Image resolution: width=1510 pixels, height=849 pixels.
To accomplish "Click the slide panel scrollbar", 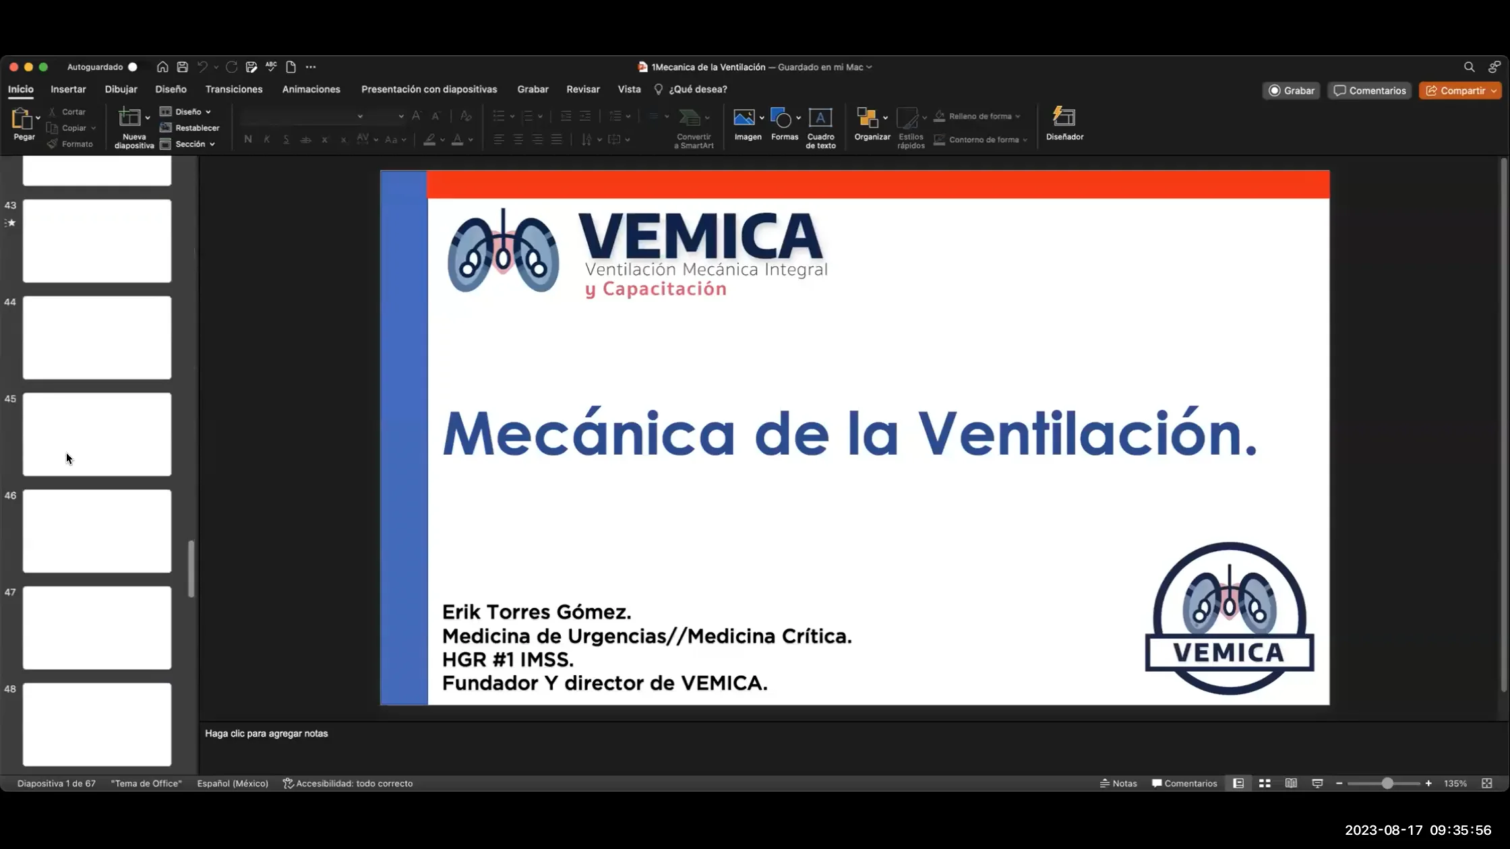I will pos(191,568).
